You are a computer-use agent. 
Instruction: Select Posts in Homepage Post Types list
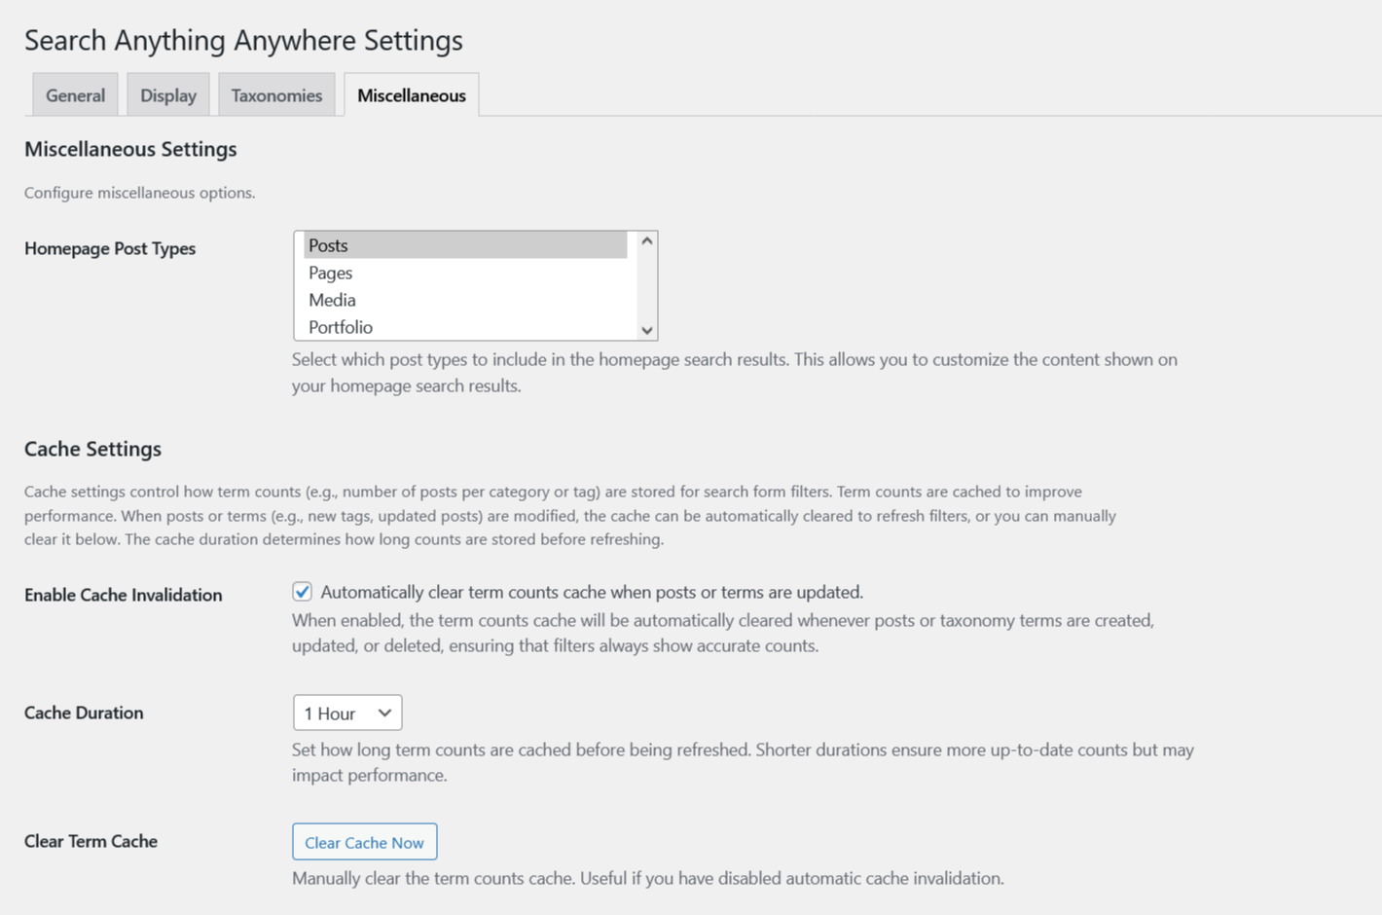pos(465,245)
